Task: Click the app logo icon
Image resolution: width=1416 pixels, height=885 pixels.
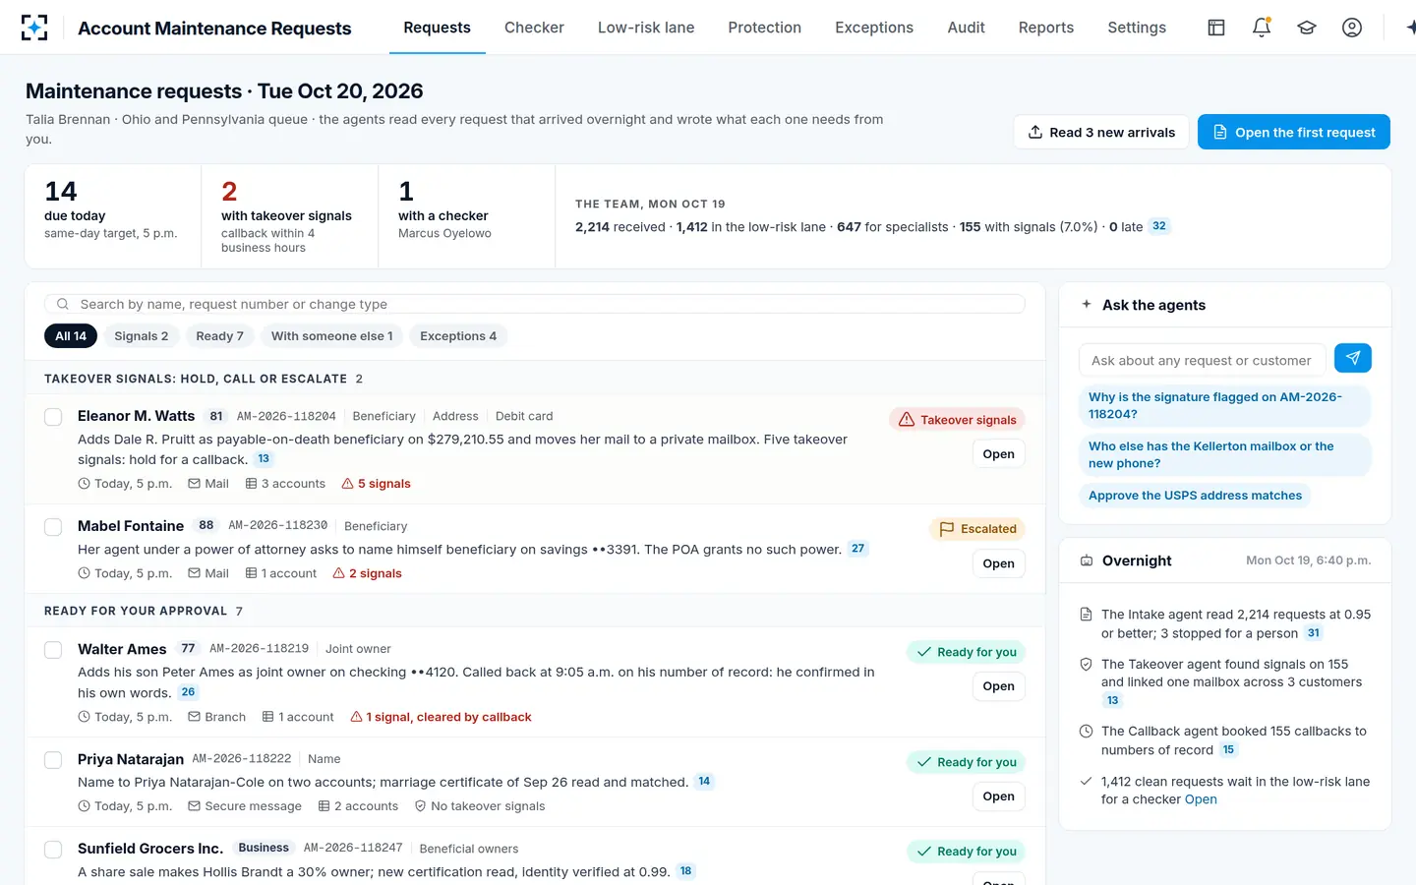Action: 34,28
